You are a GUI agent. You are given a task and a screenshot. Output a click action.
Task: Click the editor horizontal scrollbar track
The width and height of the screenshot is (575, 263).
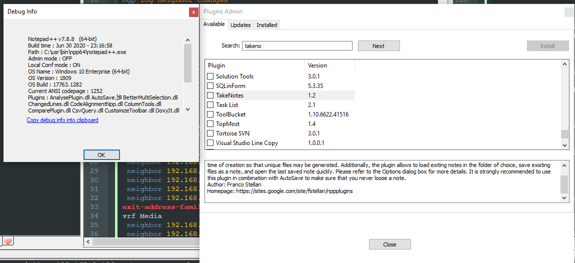[145, 241]
